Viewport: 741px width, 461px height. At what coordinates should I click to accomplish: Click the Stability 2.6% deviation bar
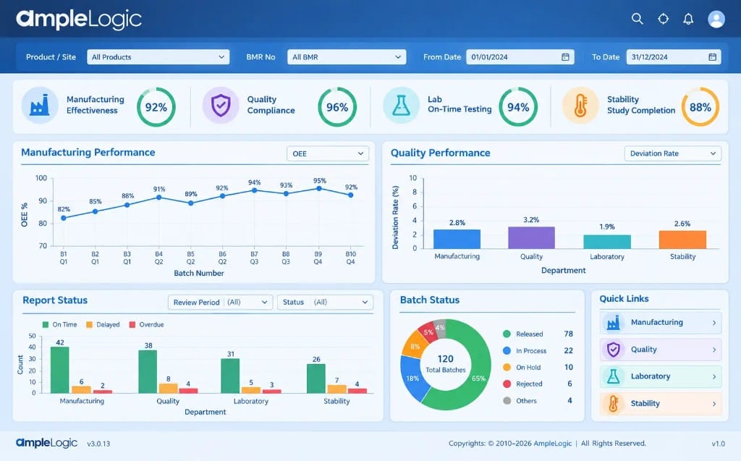coord(682,240)
